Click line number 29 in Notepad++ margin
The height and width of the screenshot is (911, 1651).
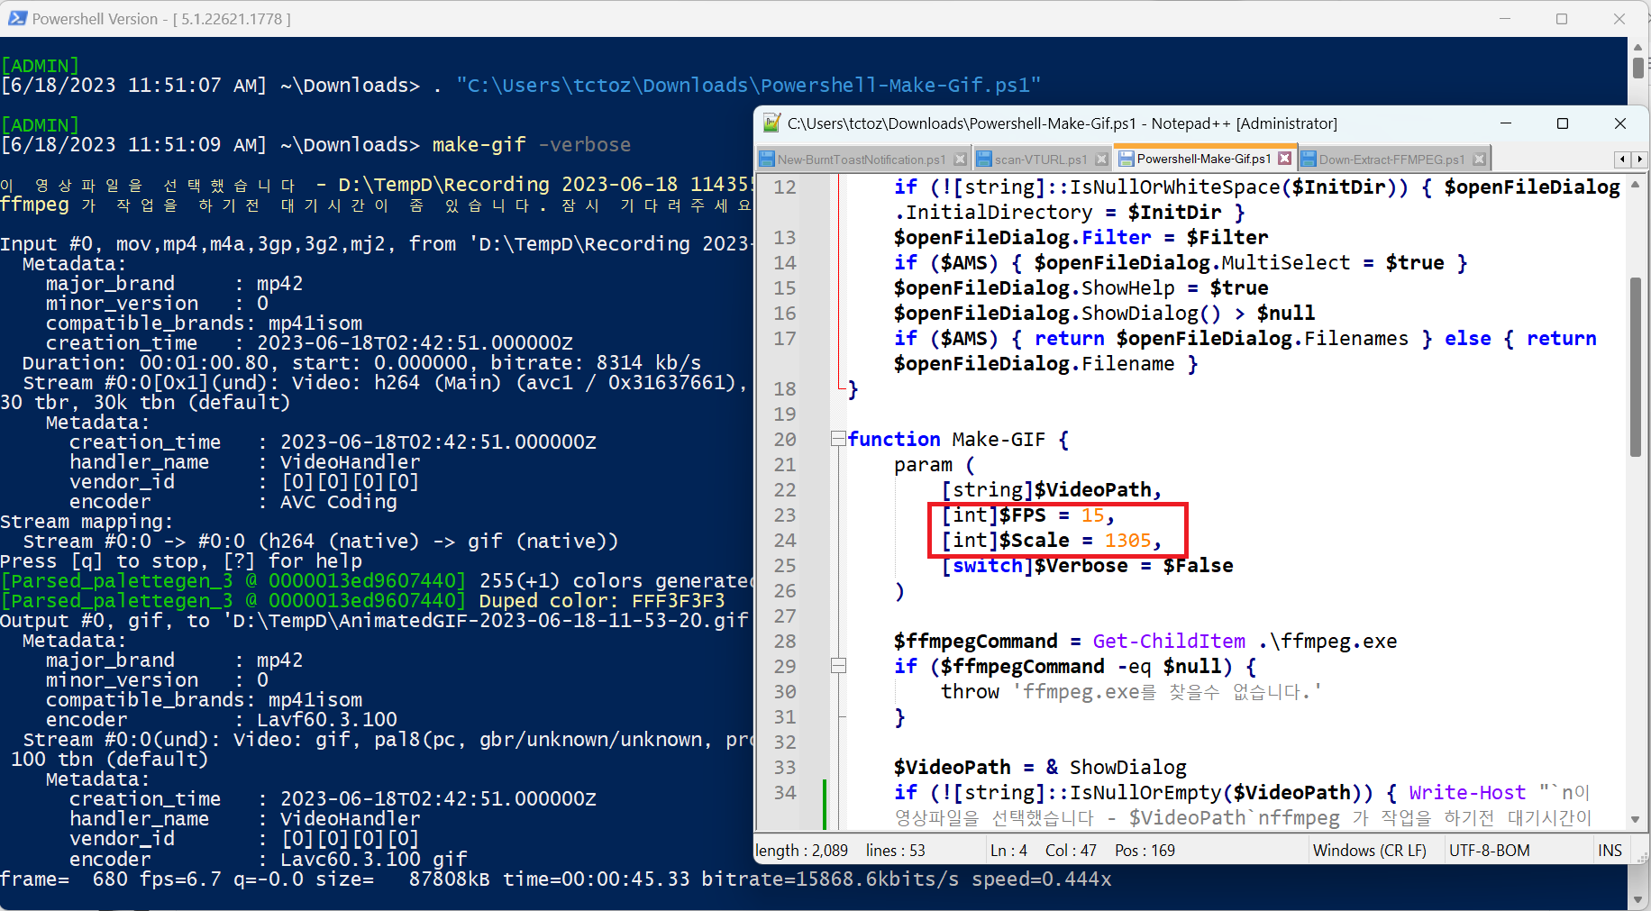tap(785, 666)
